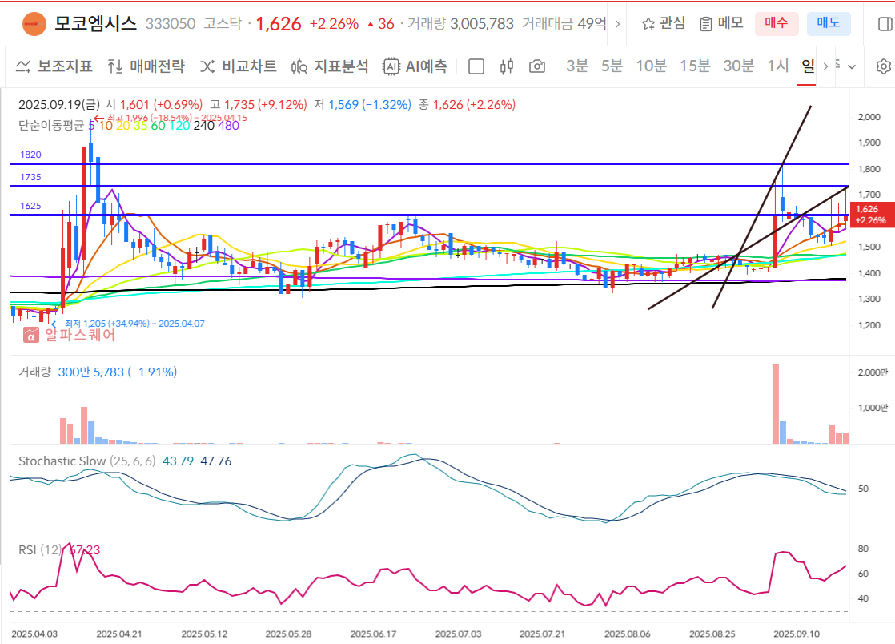Open 비교차트 comparison chart tool
This screenshot has height=644, width=895.
click(x=238, y=66)
